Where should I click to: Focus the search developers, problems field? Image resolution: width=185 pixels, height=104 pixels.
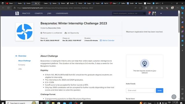[x=128, y=13]
